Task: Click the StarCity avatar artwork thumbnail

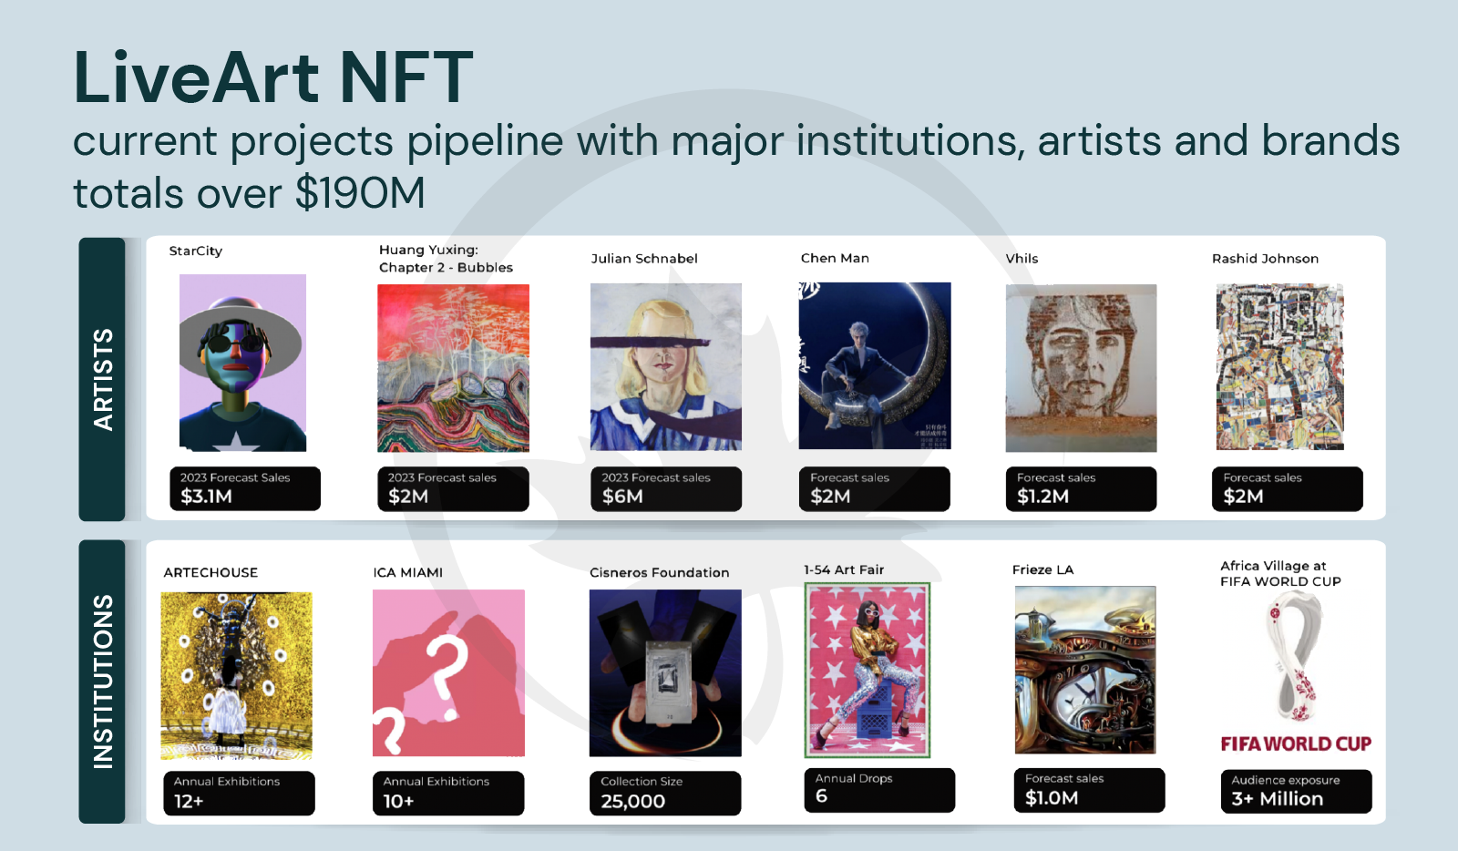Action: tap(242, 363)
